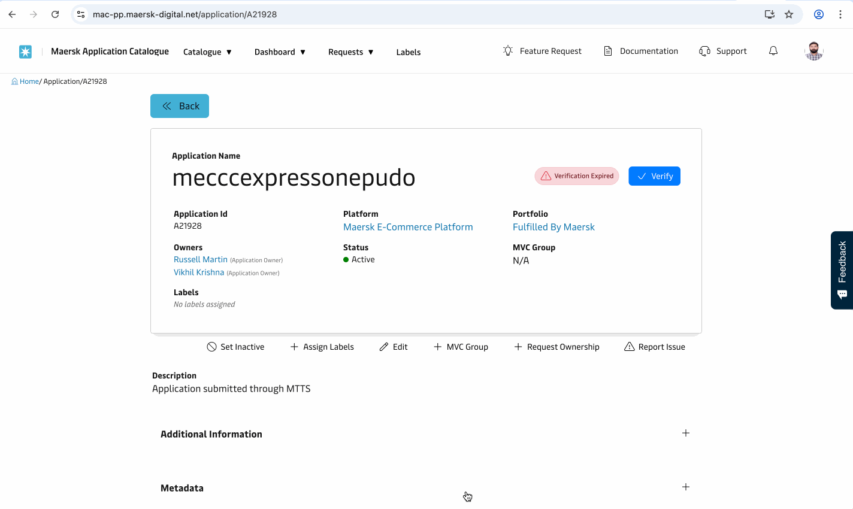Click the Assign Labels plus icon
Image resolution: width=853 pixels, height=509 pixels.
(x=294, y=347)
